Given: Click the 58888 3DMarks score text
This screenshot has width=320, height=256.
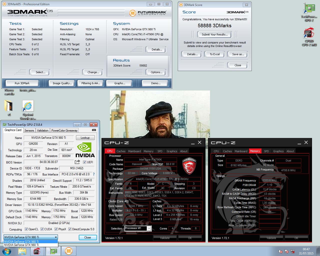Looking at the screenshot, I should pyautogui.click(x=214, y=25).
